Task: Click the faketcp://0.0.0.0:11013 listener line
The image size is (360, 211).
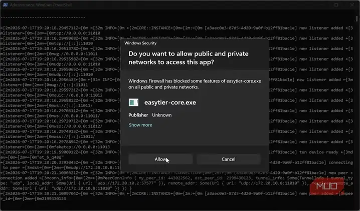Action: point(55,147)
